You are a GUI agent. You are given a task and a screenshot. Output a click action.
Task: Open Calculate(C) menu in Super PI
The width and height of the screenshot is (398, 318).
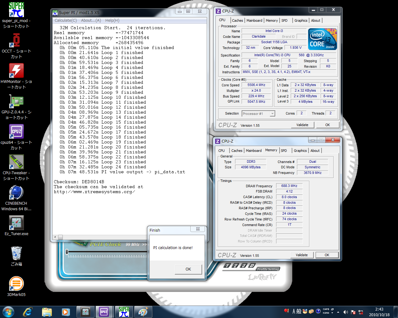pyautogui.click(x=66, y=20)
